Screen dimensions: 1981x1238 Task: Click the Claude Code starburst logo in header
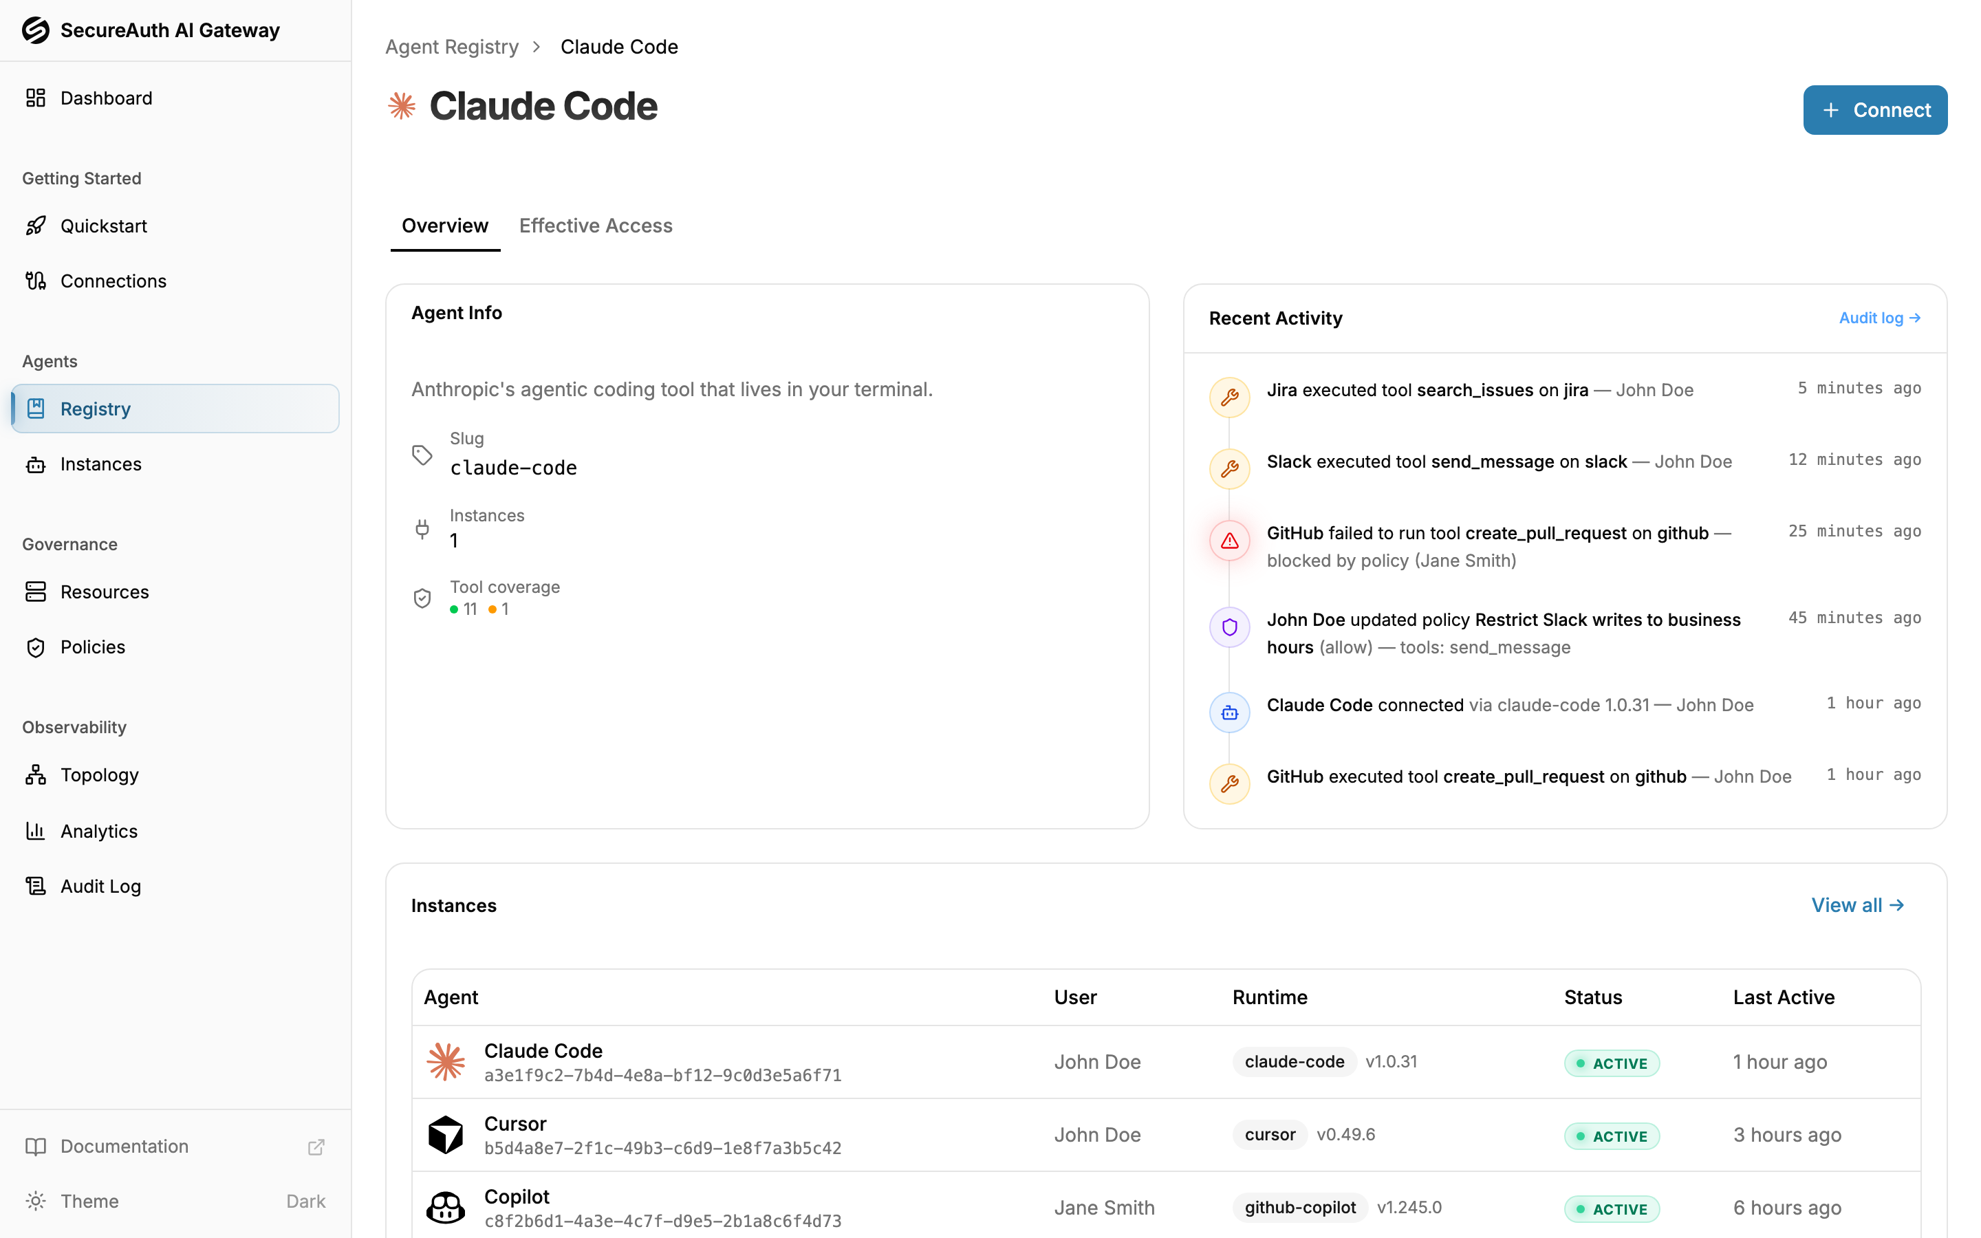pos(401,106)
